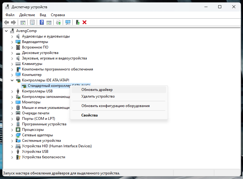Open the Справка menu
Image resolution: width=243 pixels, height=179 pixels.
(x=58, y=15)
